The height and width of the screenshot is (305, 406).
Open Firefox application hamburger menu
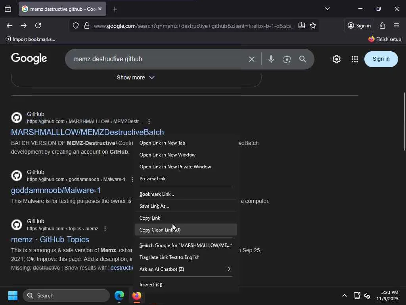[x=396, y=25]
